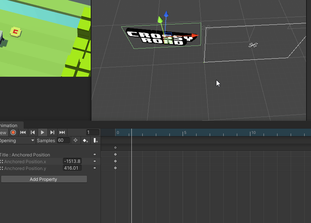Play the Opening animation clip
Screen dimensions: 311x223
tap(43, 132)
